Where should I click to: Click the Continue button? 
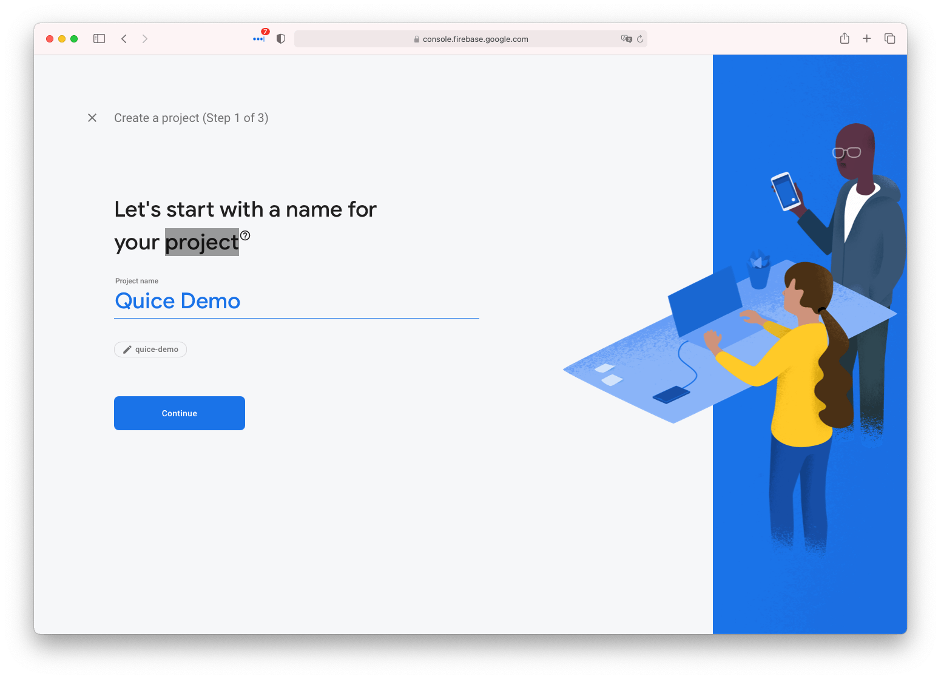[180, 413]
